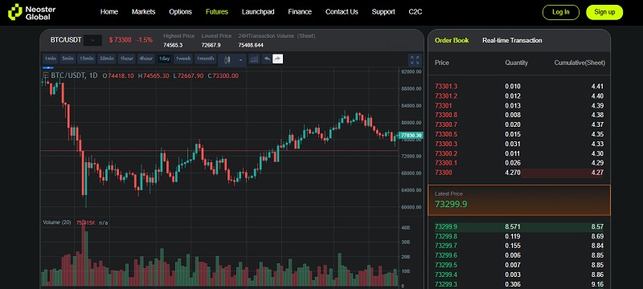Click bid price 73299.6
The width and height of the screenshot is (643, 289).
point(446,255)
